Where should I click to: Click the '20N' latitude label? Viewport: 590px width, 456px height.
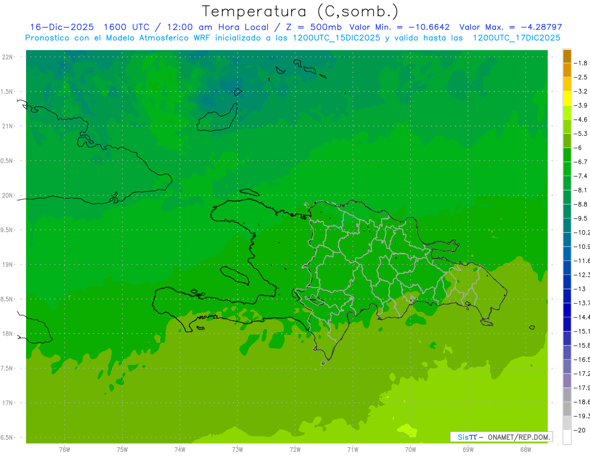click(x=8, y=195)
